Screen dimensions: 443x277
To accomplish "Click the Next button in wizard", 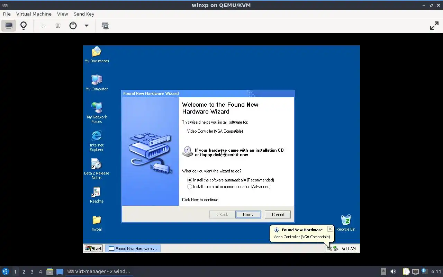I will pyautogui.click(x=248, y=215).
